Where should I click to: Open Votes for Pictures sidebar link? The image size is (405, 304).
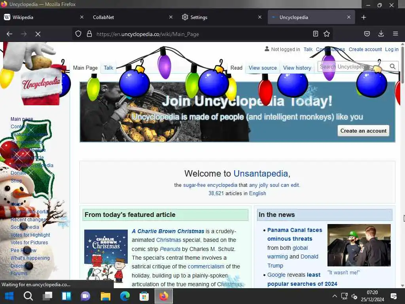(29, 243)
